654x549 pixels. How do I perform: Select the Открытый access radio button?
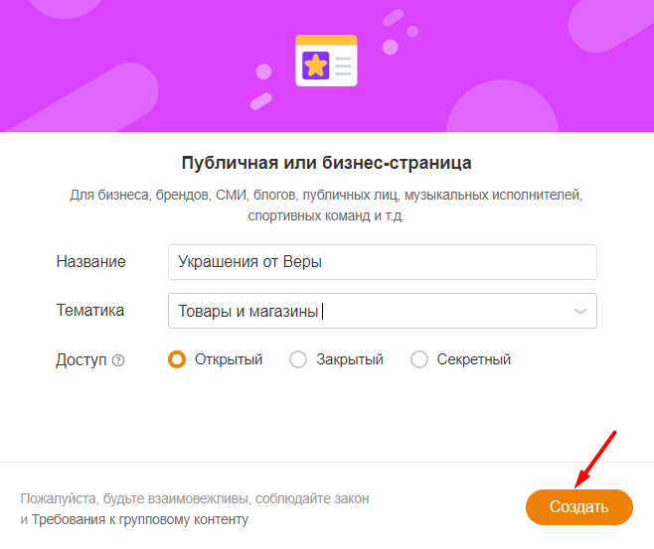tap(177, 359)
